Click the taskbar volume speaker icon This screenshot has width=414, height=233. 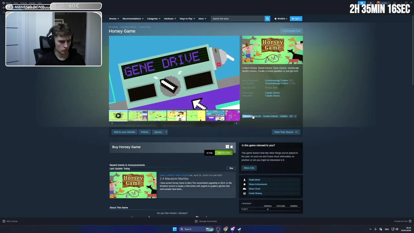pos(397,229)
